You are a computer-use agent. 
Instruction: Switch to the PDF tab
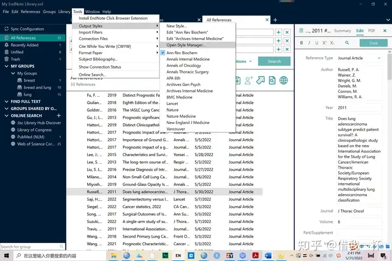[x=371, y=31]
